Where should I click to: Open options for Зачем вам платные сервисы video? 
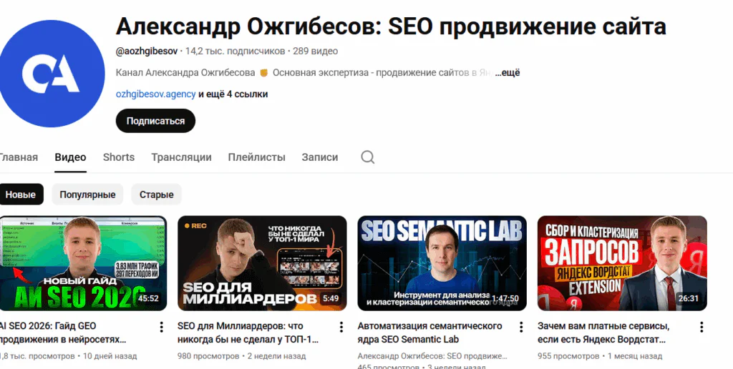point(702,327)
